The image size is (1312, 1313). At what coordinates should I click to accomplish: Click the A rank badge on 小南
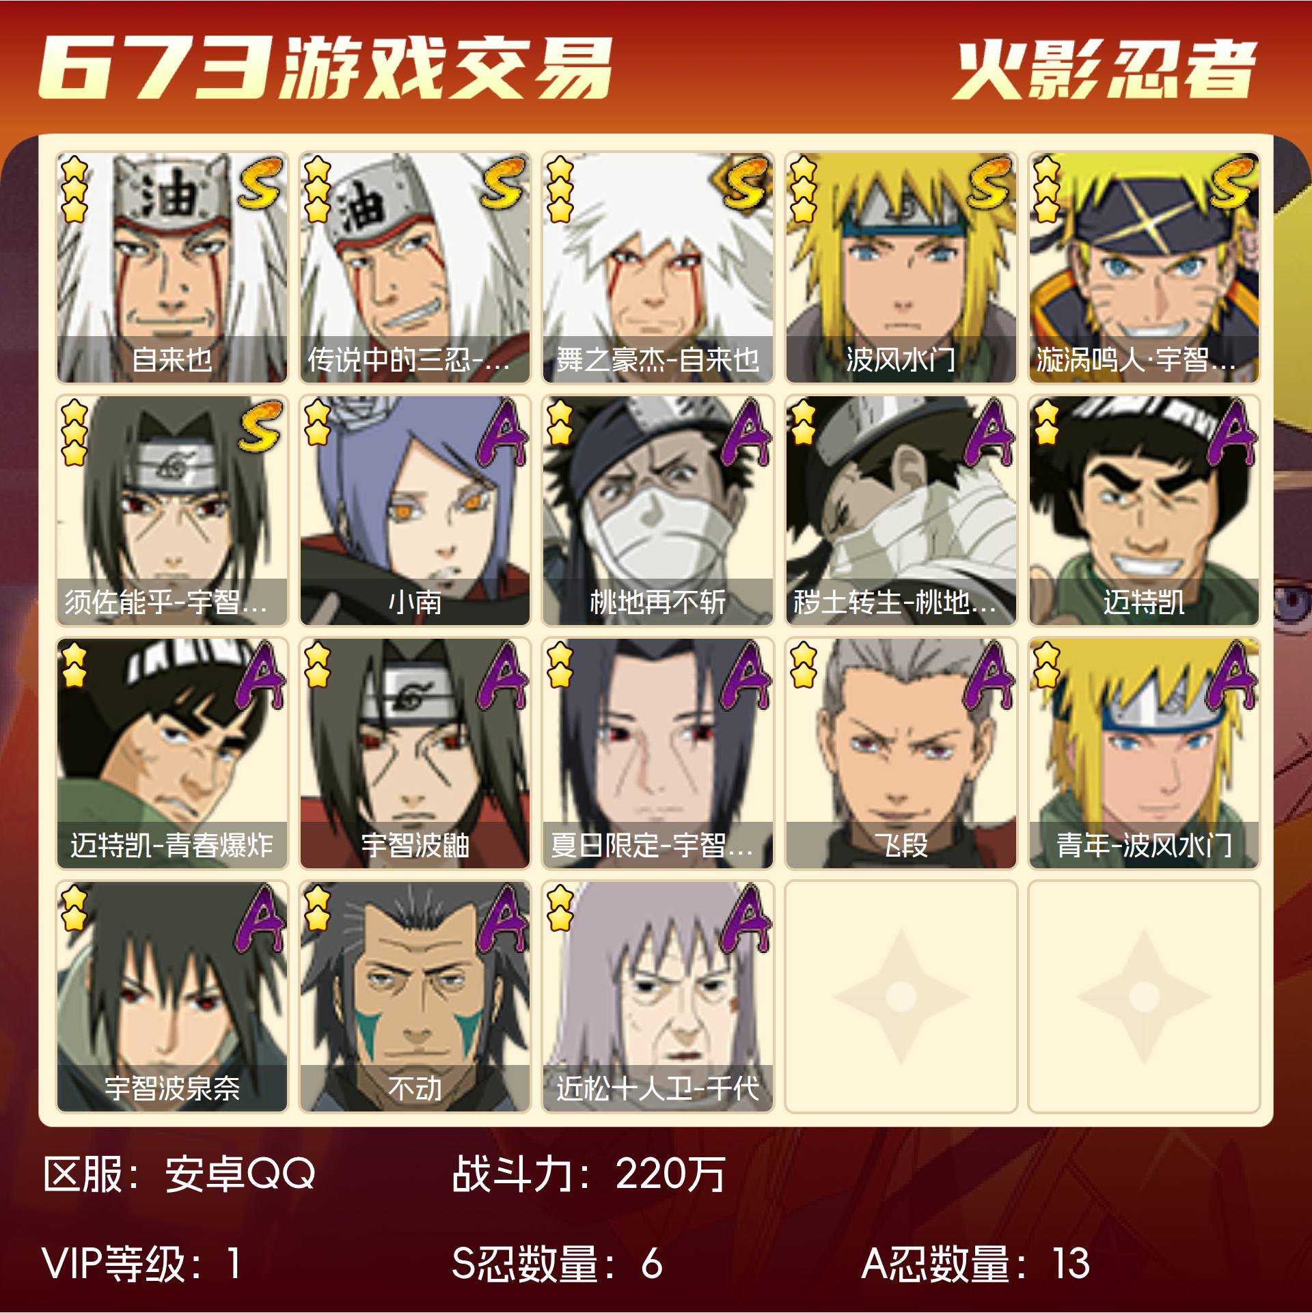(504, 432)
